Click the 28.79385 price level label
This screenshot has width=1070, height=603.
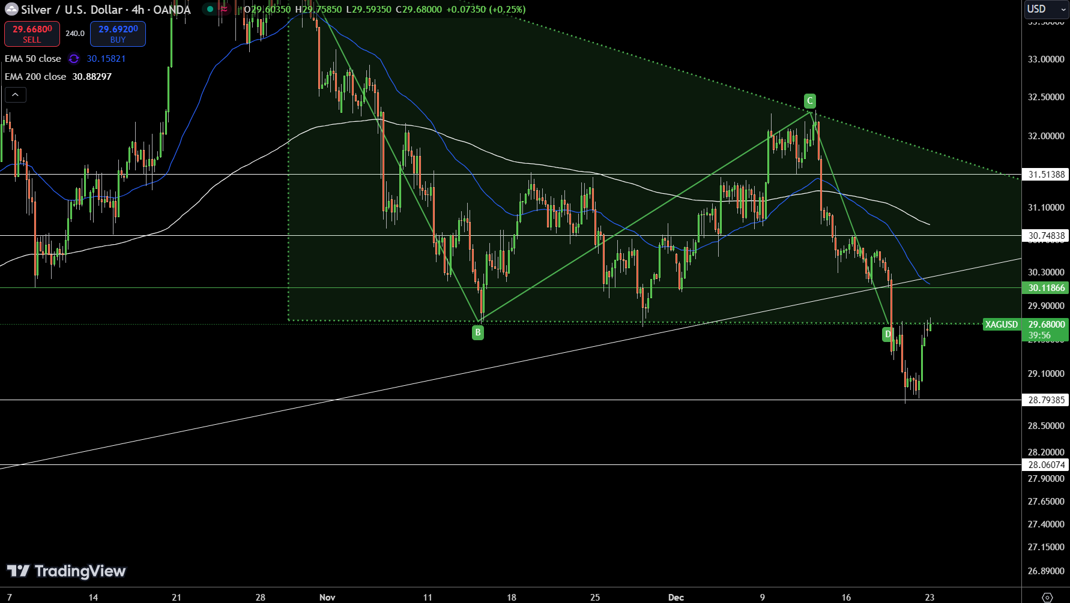tap(1046, 400)
